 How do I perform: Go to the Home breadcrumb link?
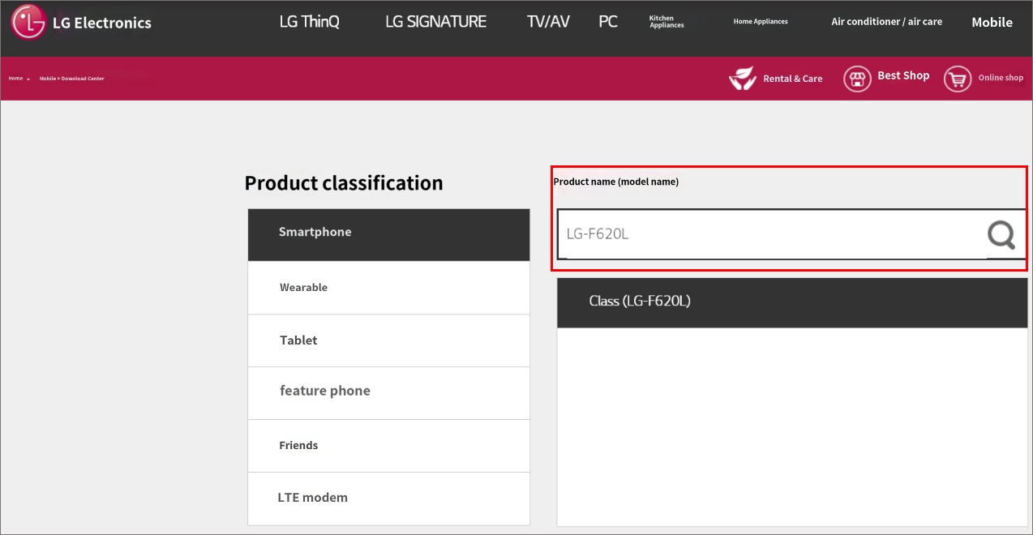(15, 79)
